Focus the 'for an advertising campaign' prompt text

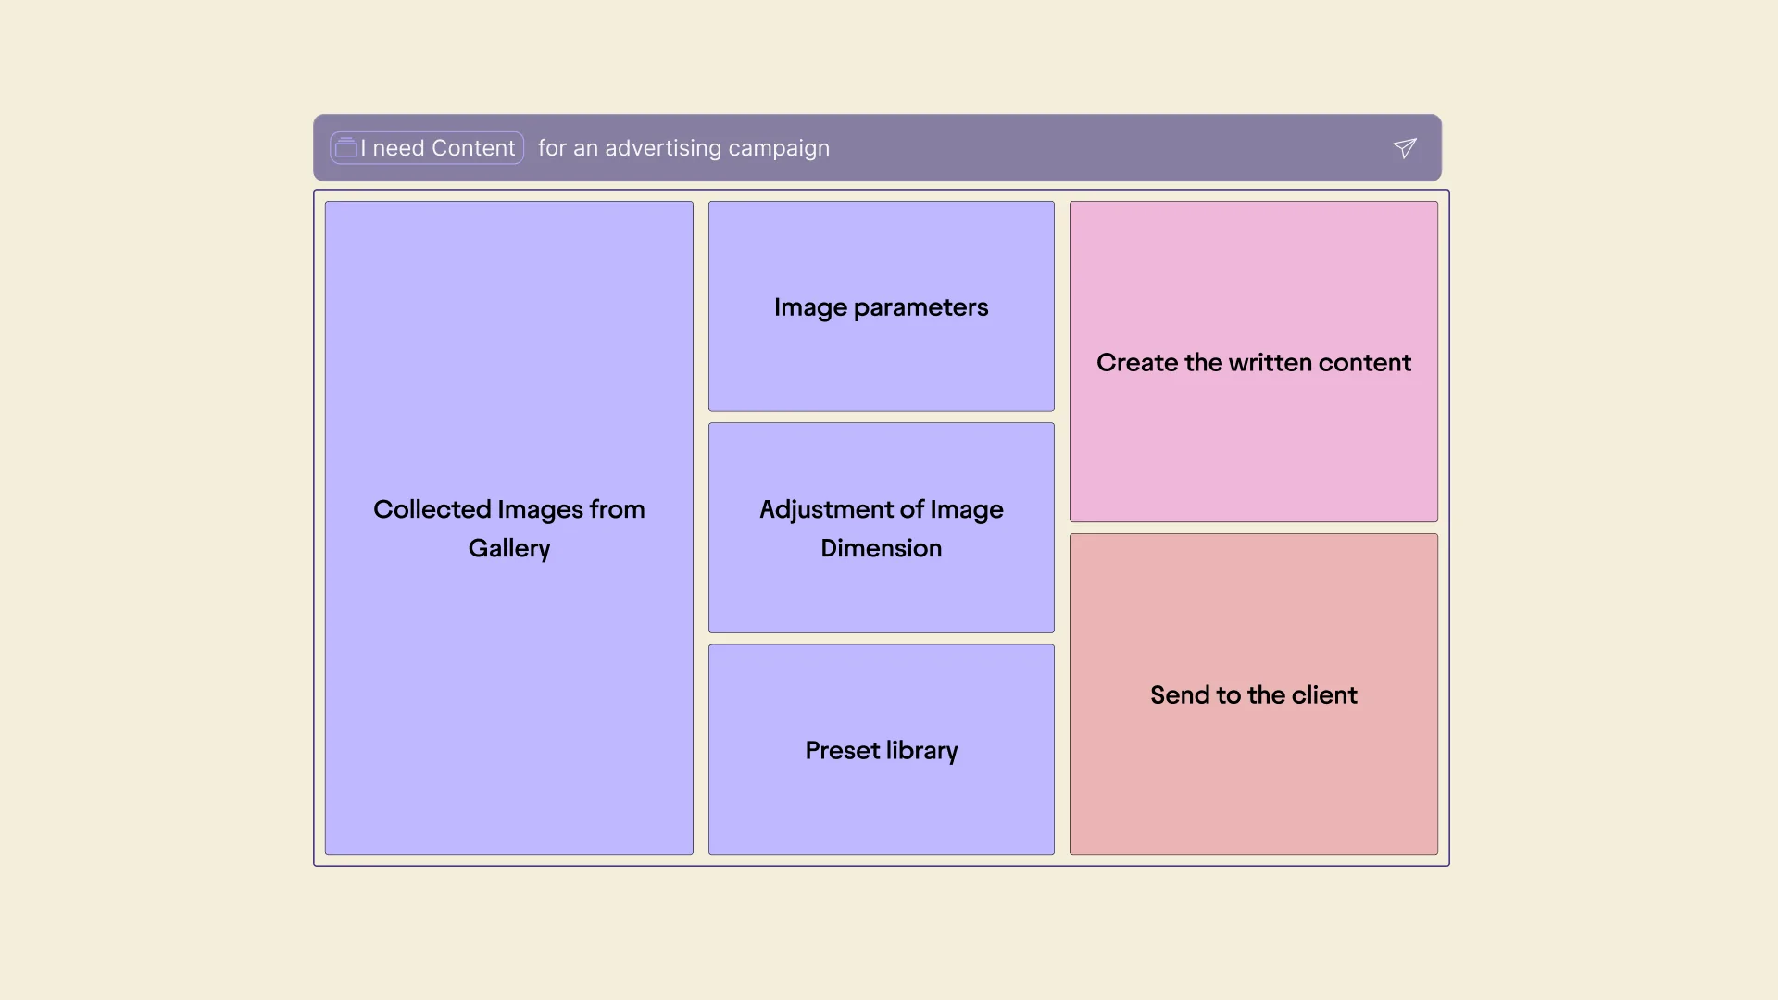(683, 148)
